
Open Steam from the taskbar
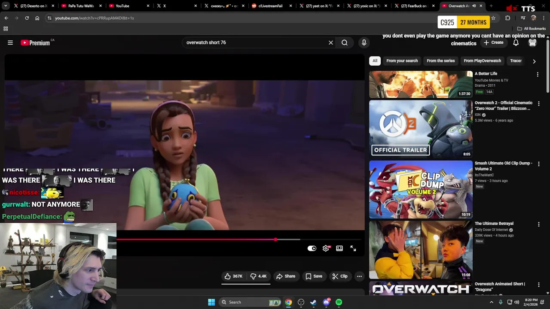(313, 302)
